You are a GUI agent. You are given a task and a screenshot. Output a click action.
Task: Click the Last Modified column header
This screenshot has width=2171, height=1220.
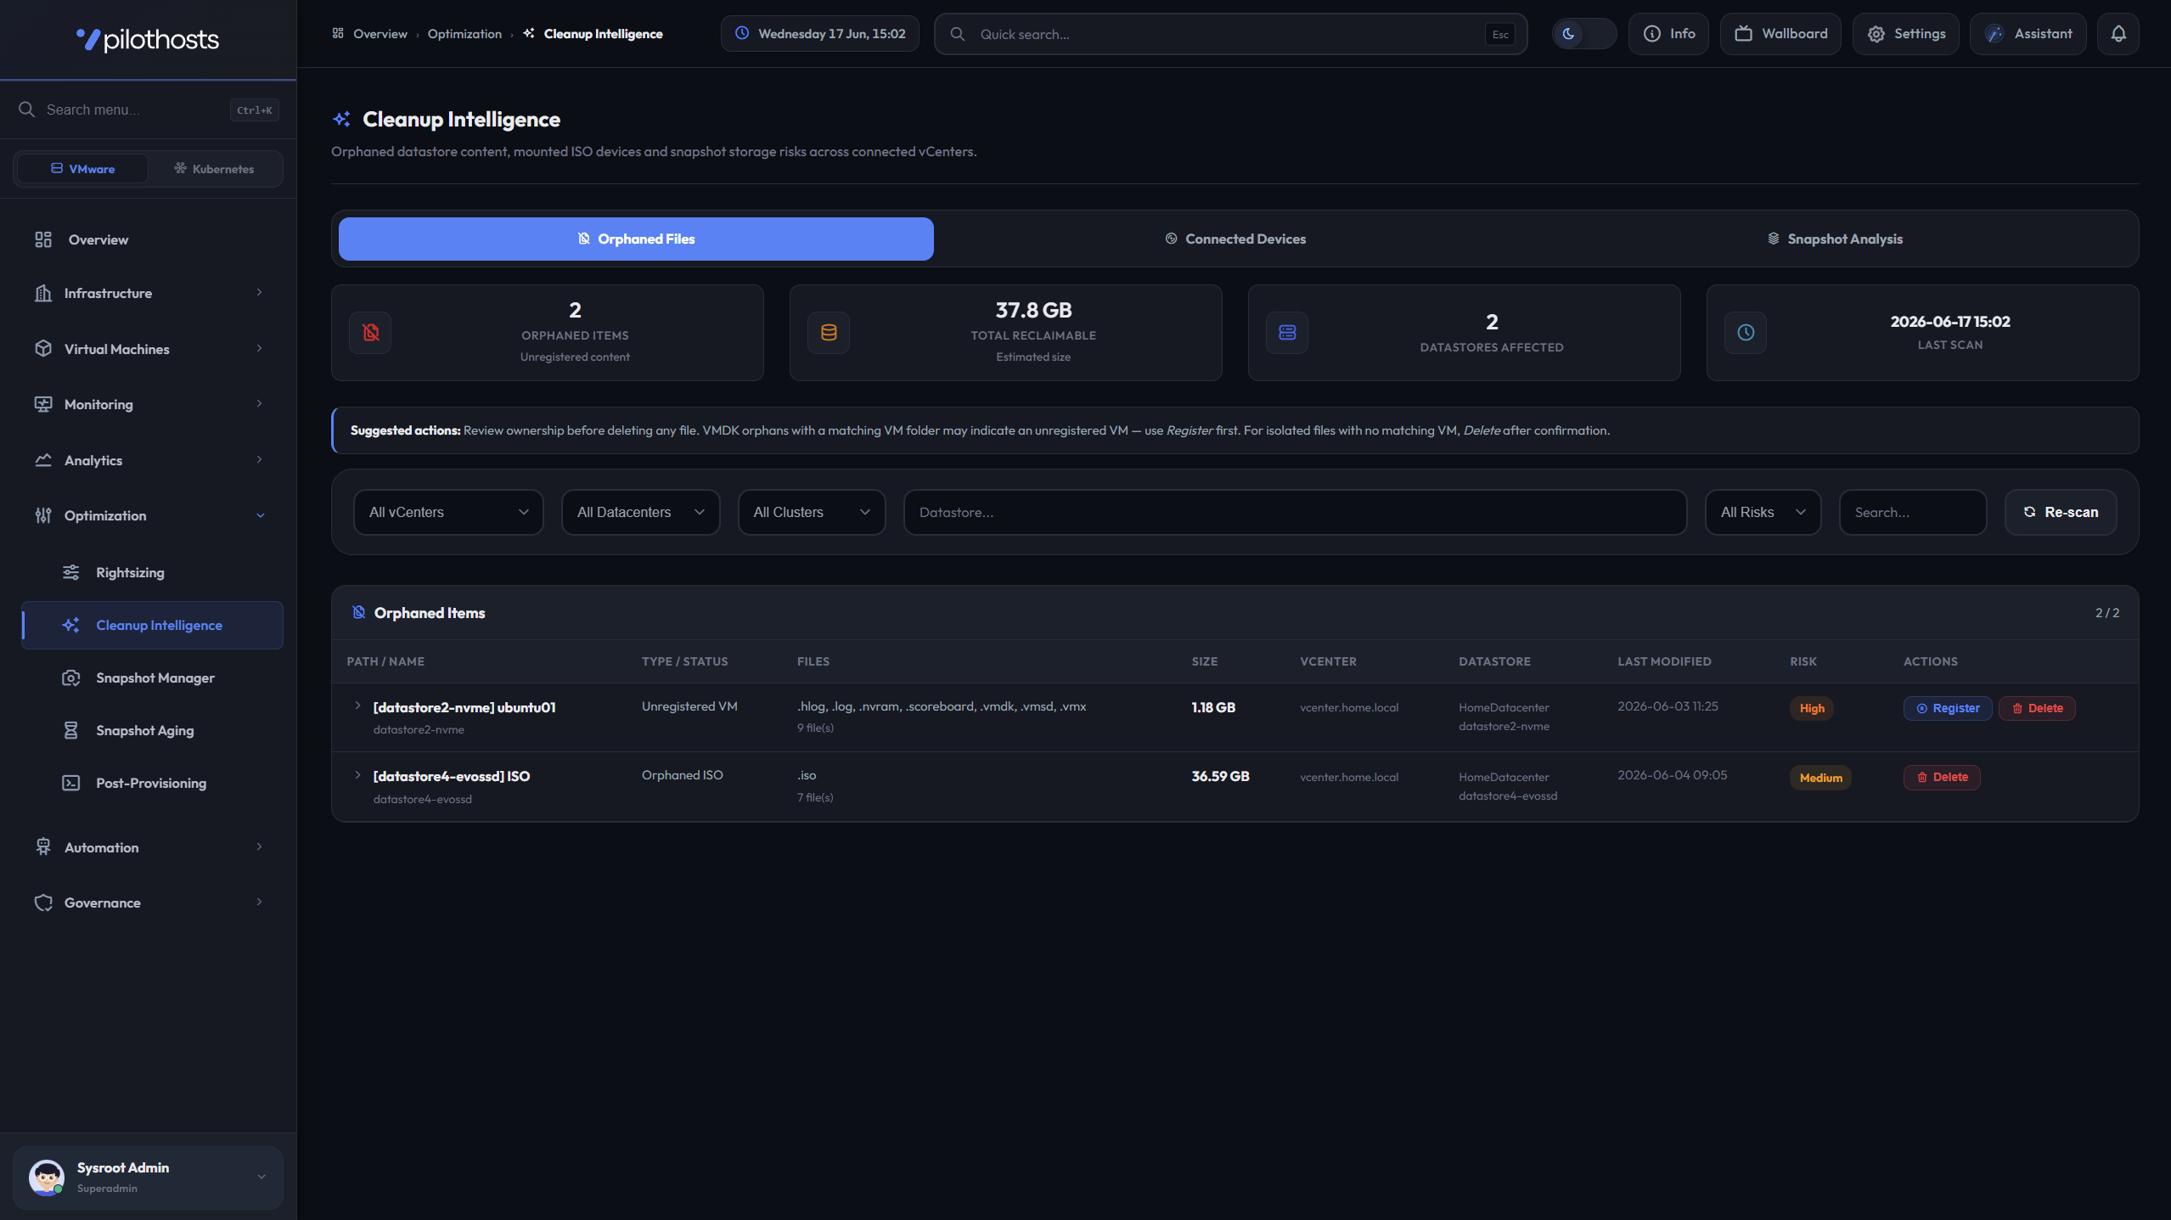point(1664,661)
